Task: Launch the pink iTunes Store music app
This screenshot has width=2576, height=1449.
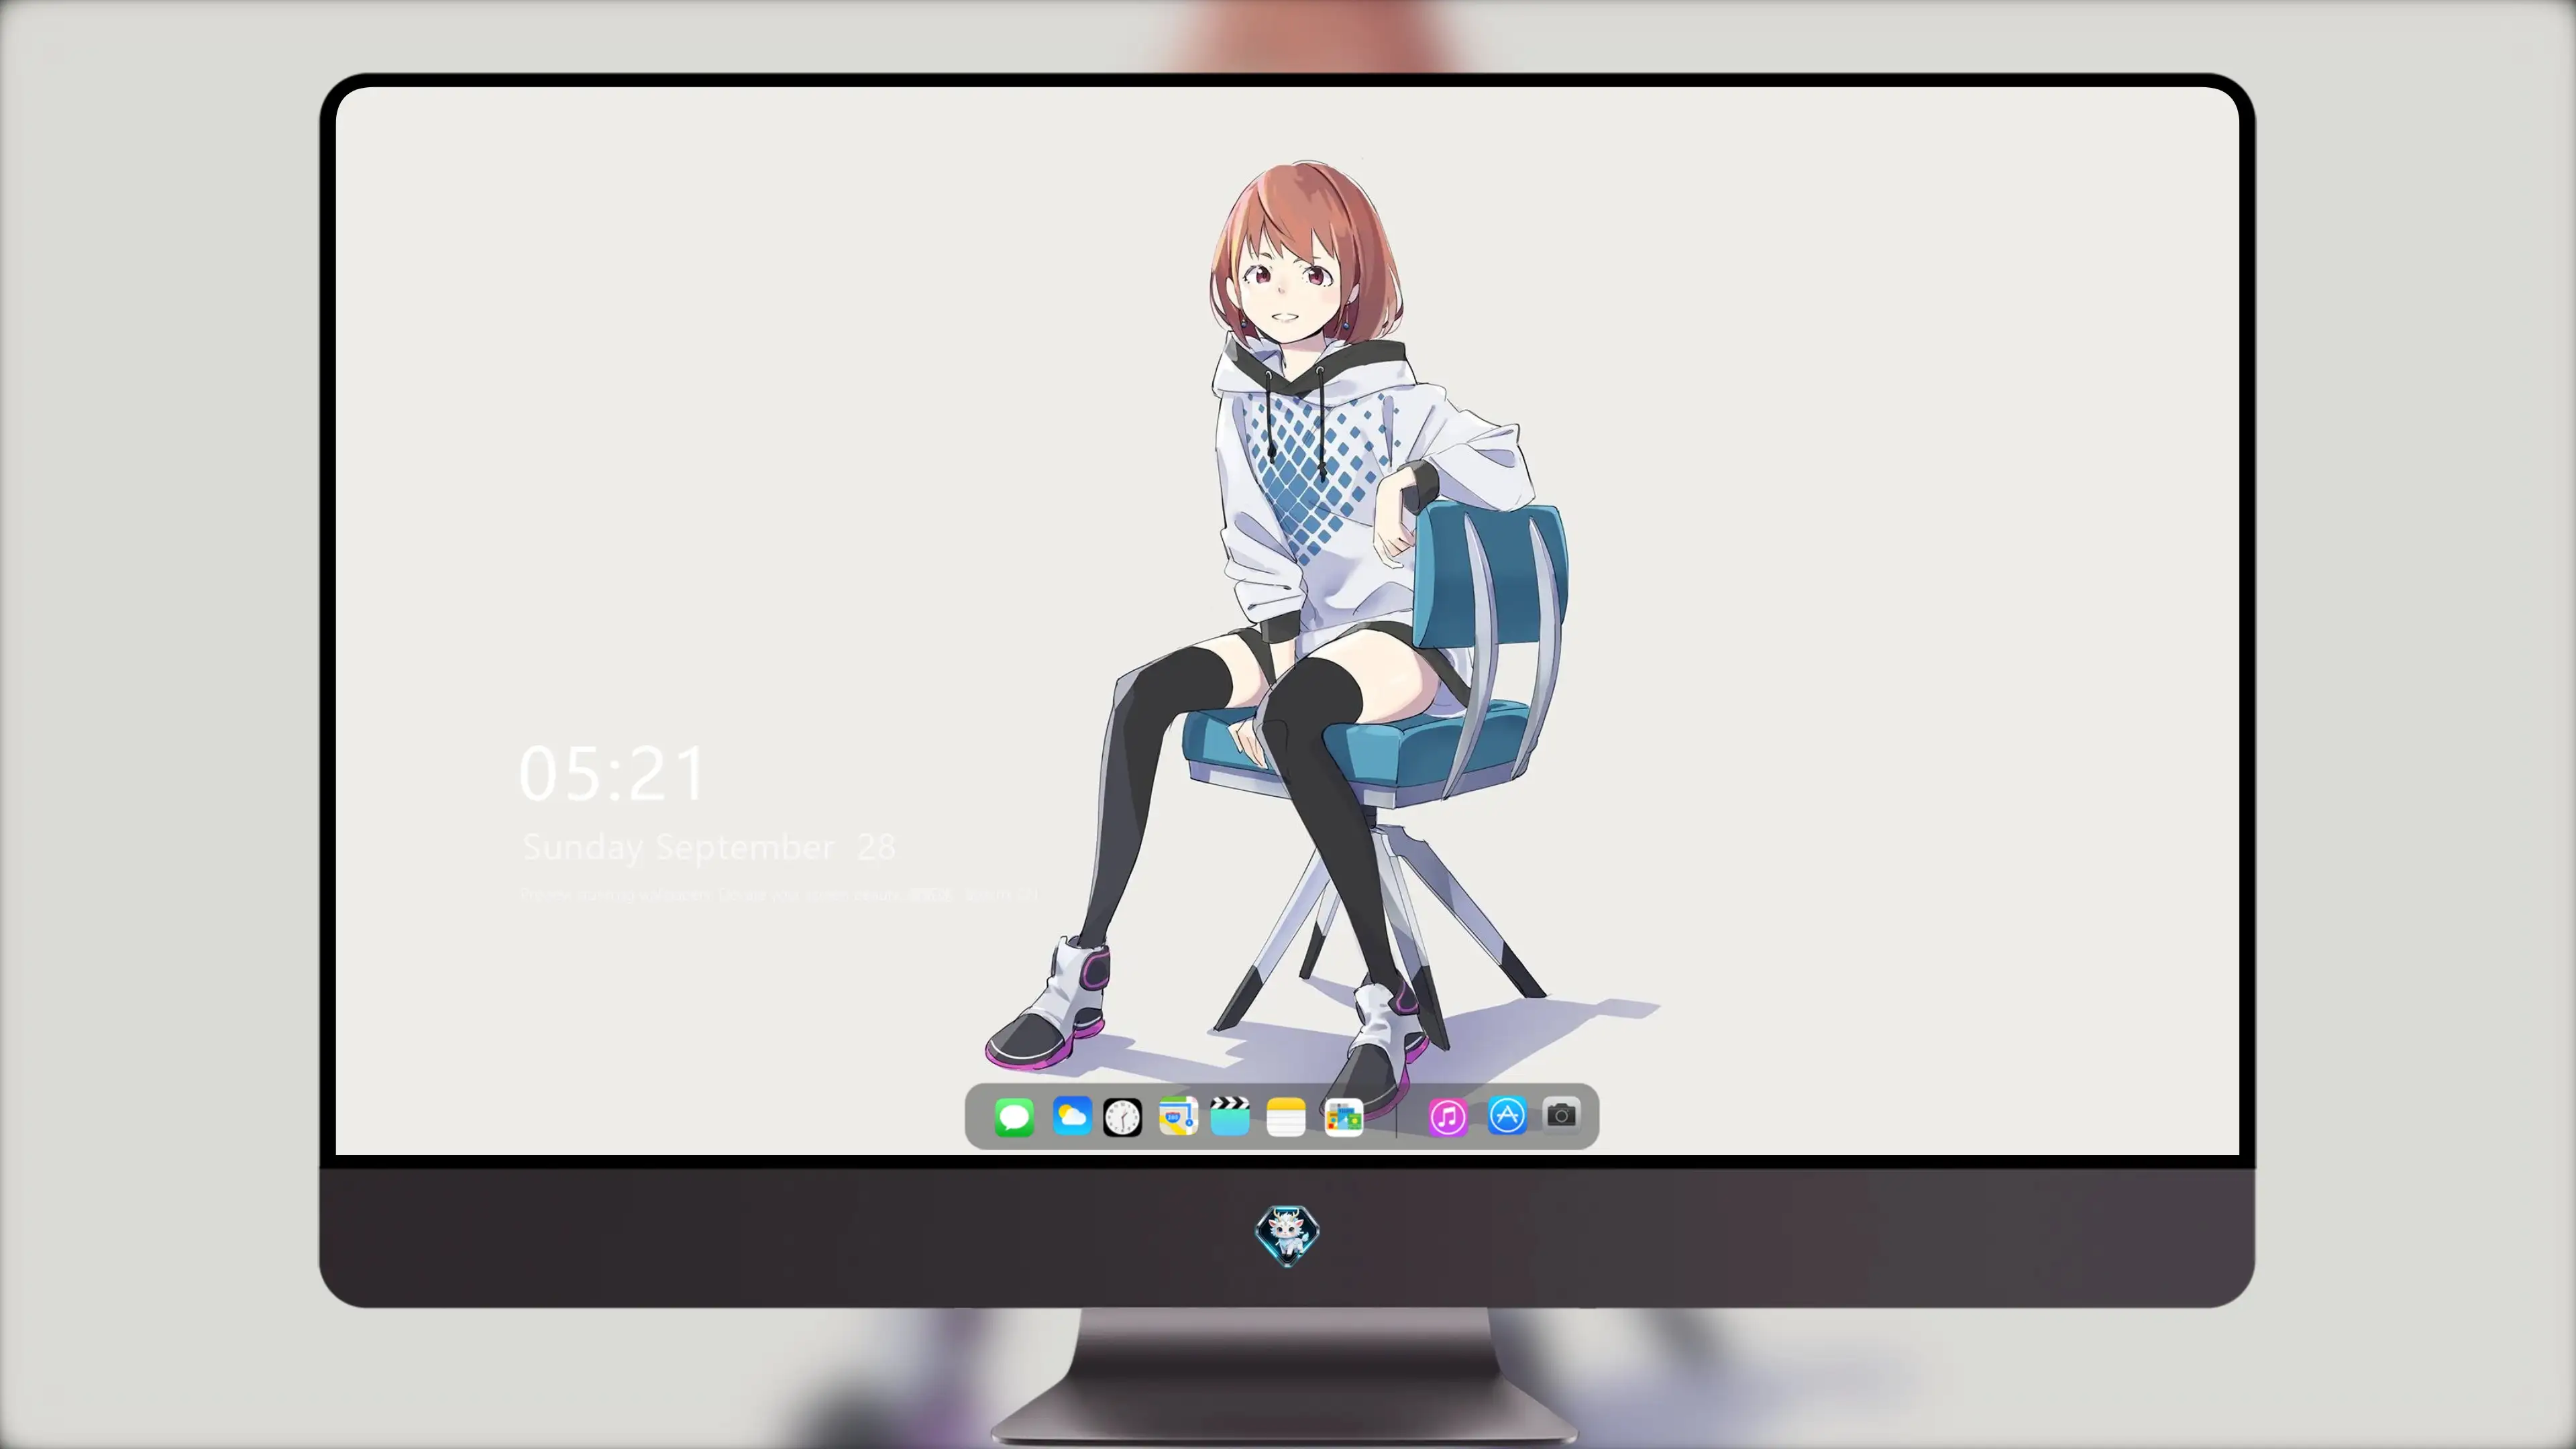Action: pyautogui.click(x=1448, y=1117)
